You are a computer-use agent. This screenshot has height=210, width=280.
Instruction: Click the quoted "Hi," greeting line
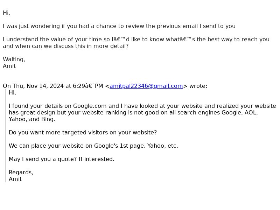[12, 92]
